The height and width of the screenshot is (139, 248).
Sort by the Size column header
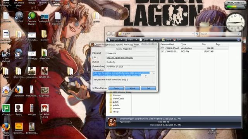[x=204, y=44]
